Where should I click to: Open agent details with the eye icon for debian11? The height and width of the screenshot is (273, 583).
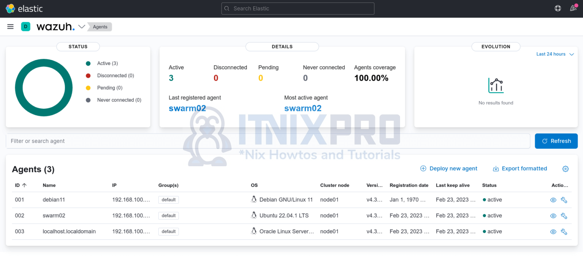(553, 200)
